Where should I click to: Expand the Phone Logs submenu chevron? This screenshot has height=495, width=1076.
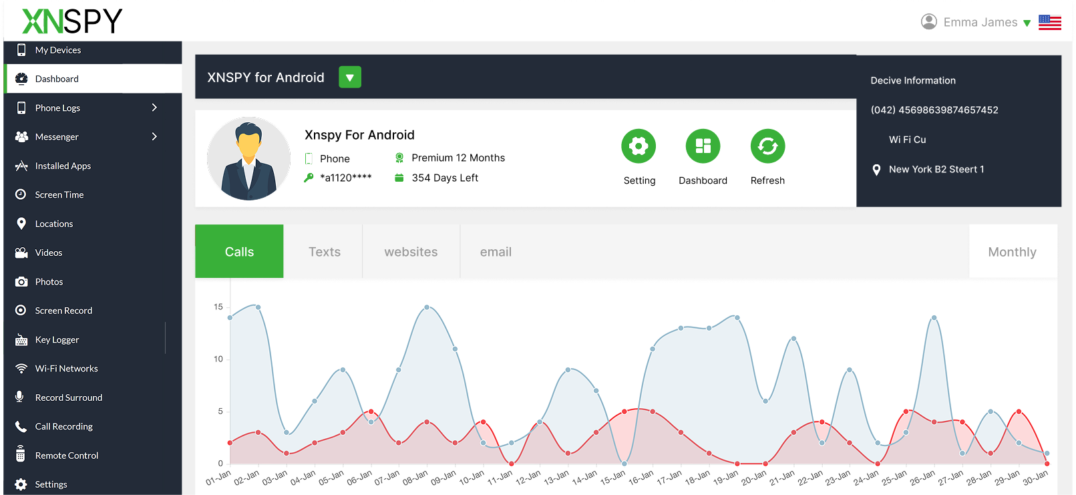click(154, 108)
